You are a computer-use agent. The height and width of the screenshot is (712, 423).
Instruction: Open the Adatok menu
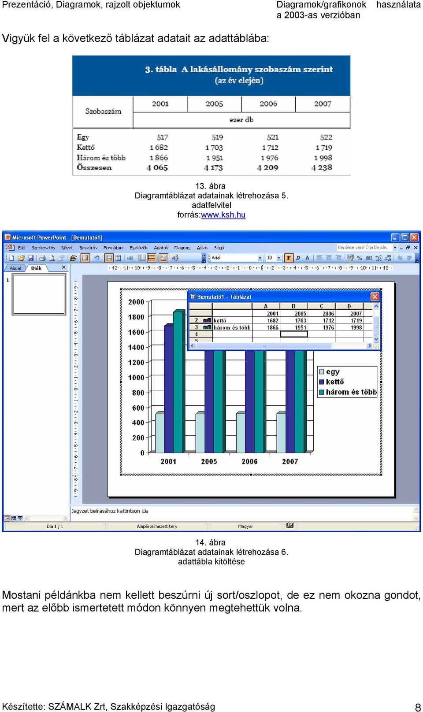click(161, 248)
